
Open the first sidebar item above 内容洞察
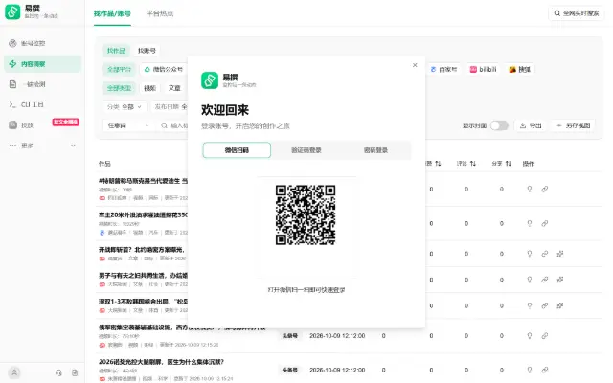pos(42,43)
